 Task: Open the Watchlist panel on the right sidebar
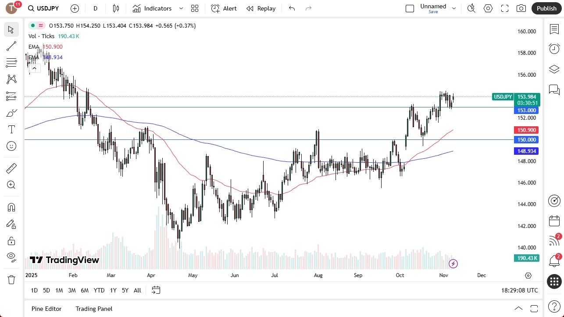(x=554, y=28)
